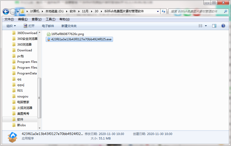Toggle the preview pane icon

tap(214, 26)
